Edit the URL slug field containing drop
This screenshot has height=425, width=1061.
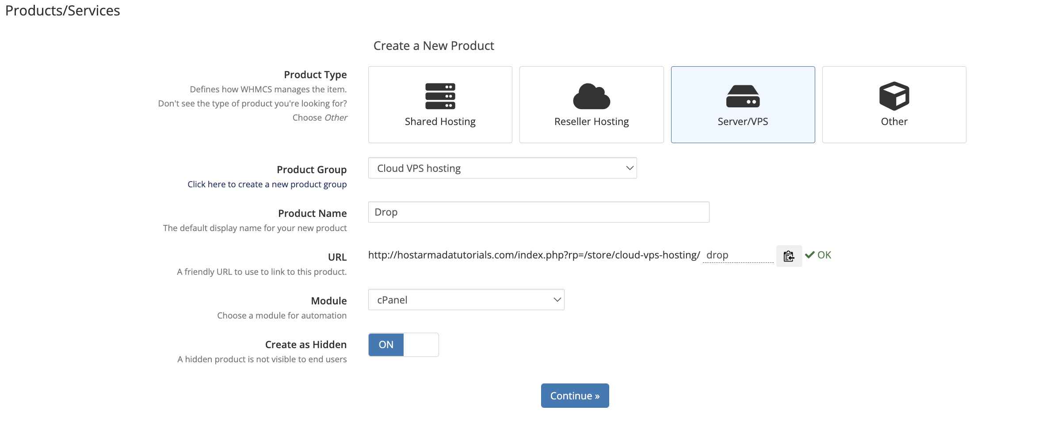738,255
